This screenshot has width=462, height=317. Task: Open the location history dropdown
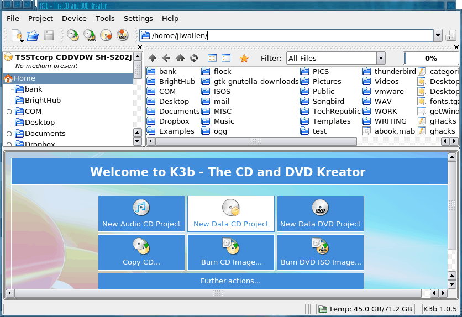pyautogui.click(x=438, y=35)
